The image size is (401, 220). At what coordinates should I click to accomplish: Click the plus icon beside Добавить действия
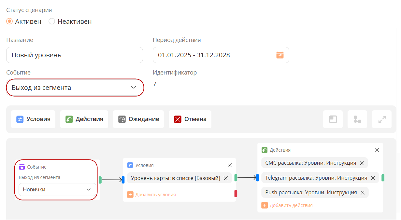point(265,205)
